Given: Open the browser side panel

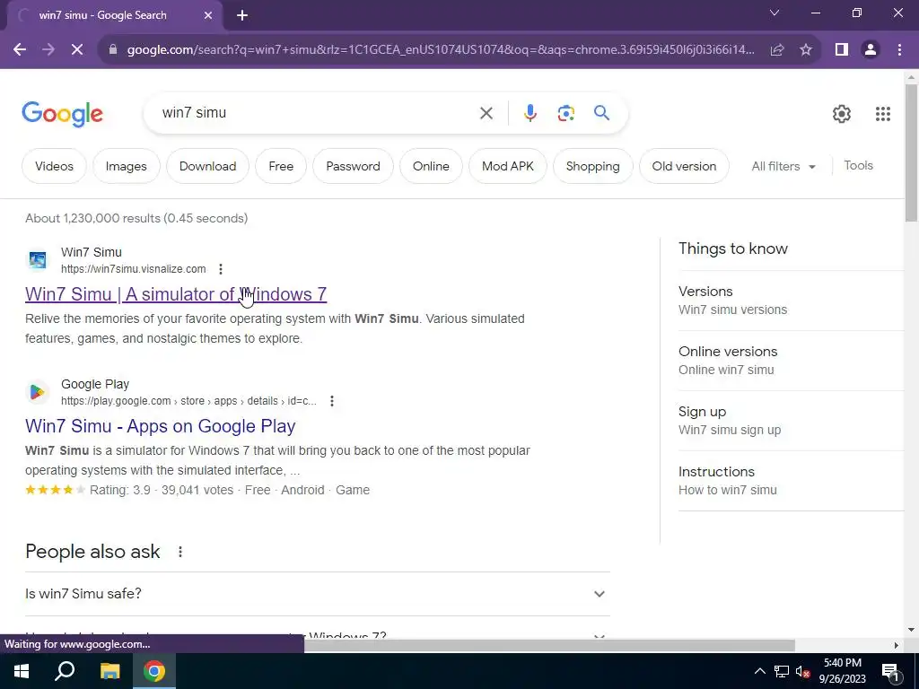Looking at the screenshot, I should [842, 50].
